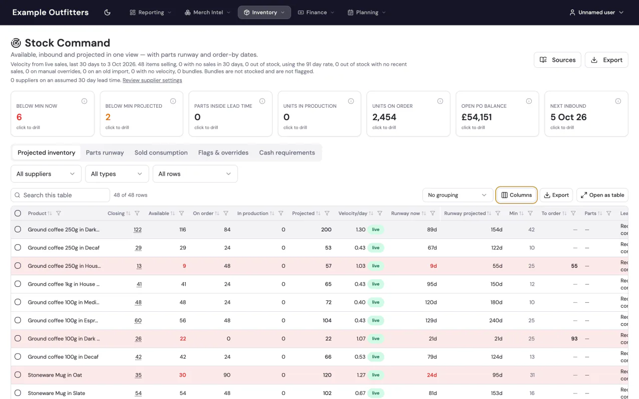
Task: Switch to Flags & overrides tab
Action: (x=223, y=153)
